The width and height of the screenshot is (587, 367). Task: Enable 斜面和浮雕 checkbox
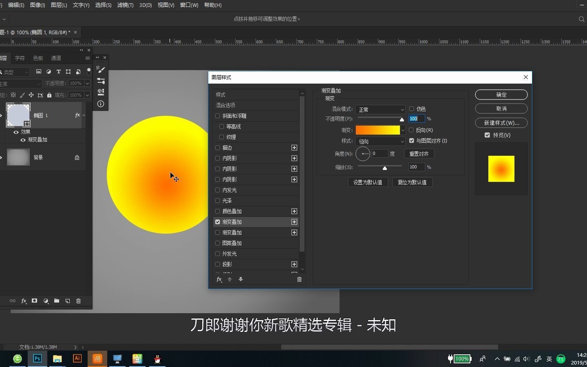218,116
